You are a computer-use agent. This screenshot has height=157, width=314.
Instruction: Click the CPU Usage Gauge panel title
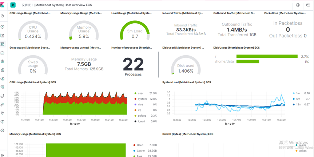pyautogui.click(x=30, y=13)
